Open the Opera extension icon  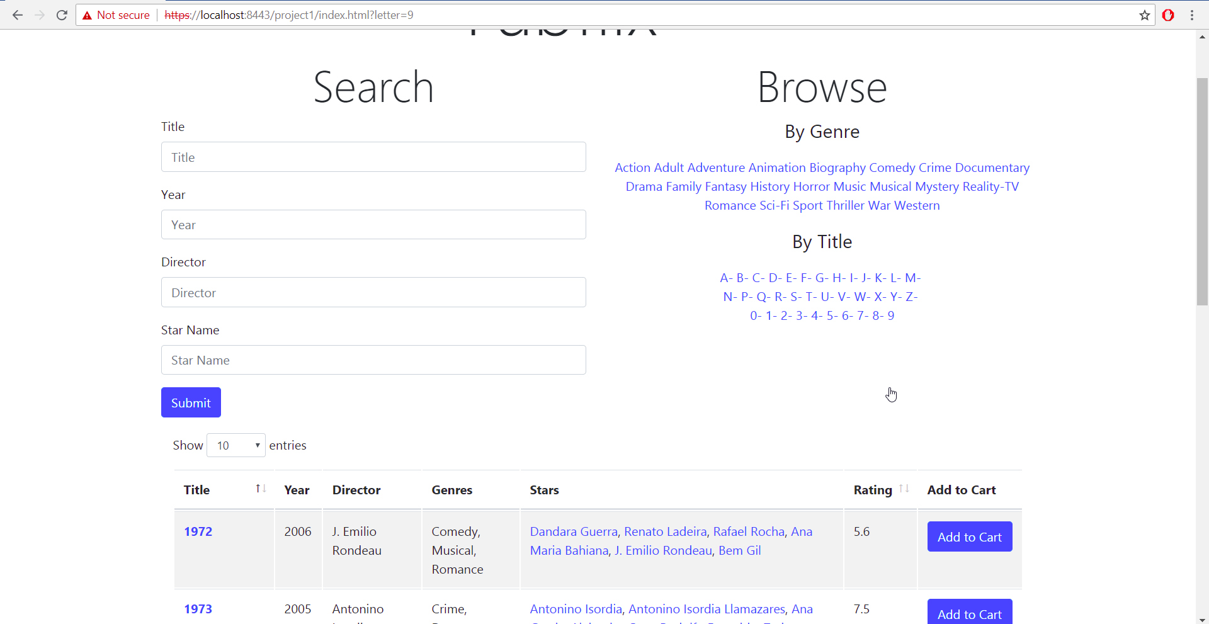point(1168,15)
